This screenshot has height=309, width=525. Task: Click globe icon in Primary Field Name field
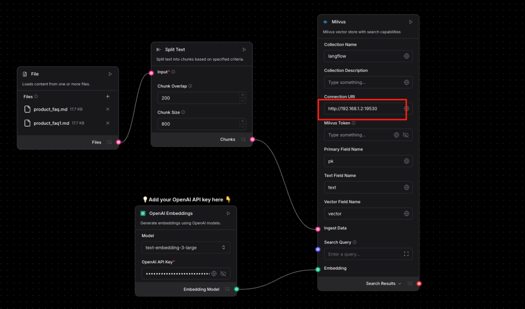tap(406, 161)
